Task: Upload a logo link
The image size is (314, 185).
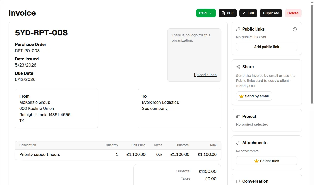Action: tap(205, 75)
